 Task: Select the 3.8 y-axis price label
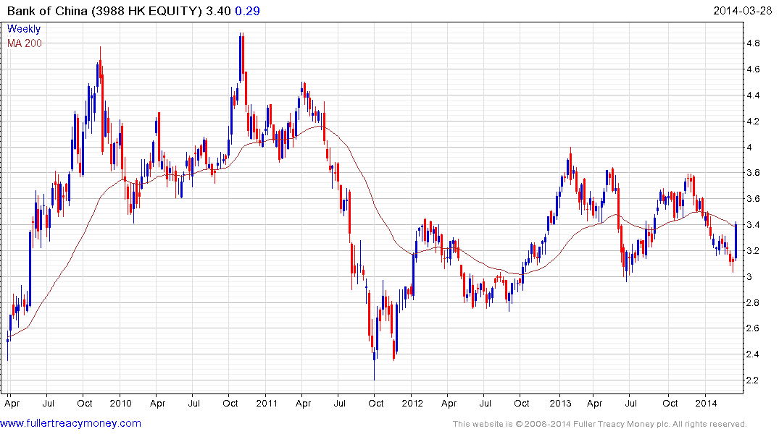click(753, 173)
